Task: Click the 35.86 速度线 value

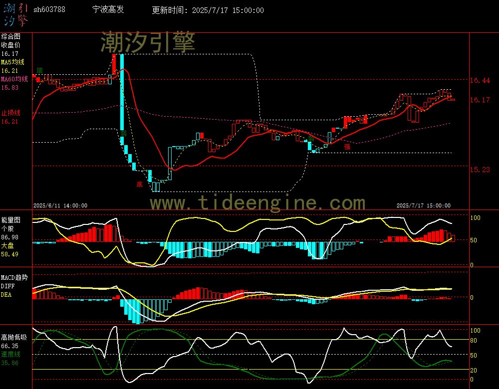Action: (9, 363)
